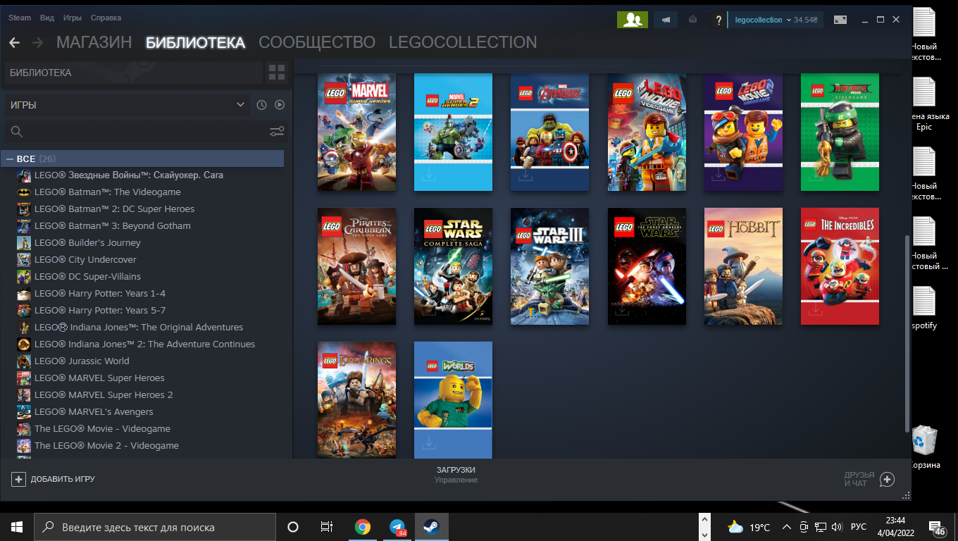
Task: Click ДОБАВИТЬ ИГРУ button
Action: (54, 479)
